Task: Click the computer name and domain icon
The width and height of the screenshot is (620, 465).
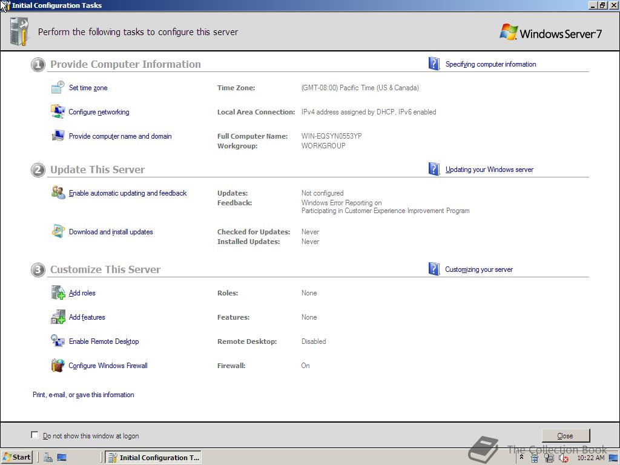Action: tap(58, 136)
